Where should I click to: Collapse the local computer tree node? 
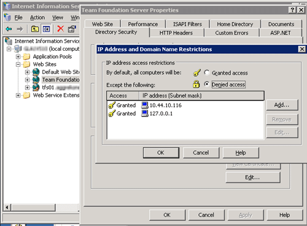[x=9, y=49]
